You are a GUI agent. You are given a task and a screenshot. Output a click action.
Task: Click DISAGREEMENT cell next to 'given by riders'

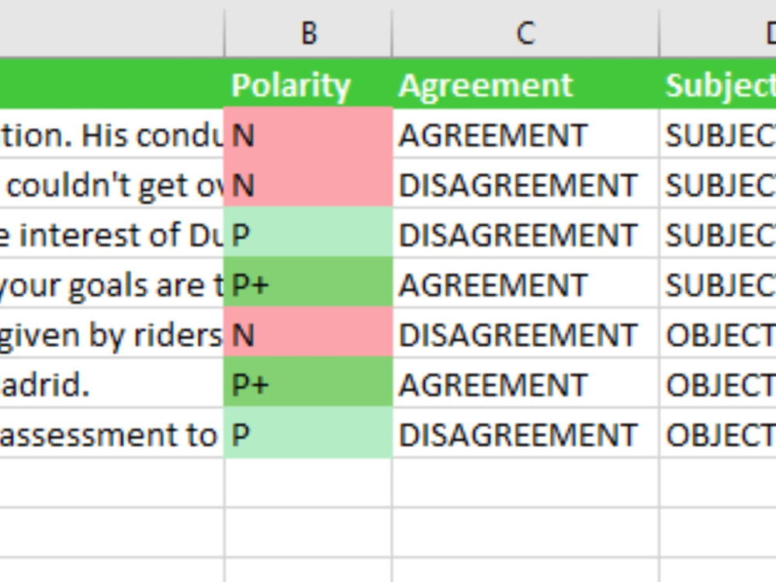[525, 334]
